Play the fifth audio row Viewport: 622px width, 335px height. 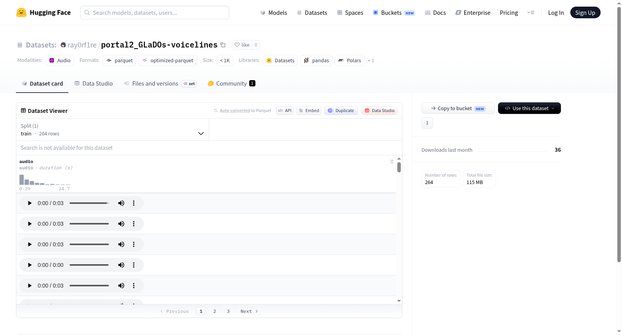pos(30,286)
